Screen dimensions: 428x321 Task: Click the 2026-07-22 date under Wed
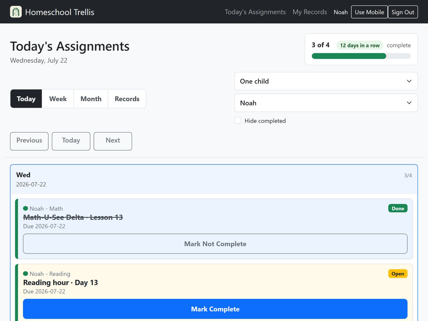click(x=31, y=184)
